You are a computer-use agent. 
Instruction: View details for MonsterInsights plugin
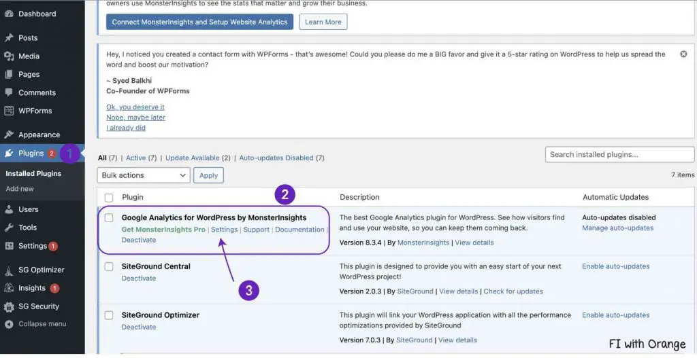click(474, 243)
